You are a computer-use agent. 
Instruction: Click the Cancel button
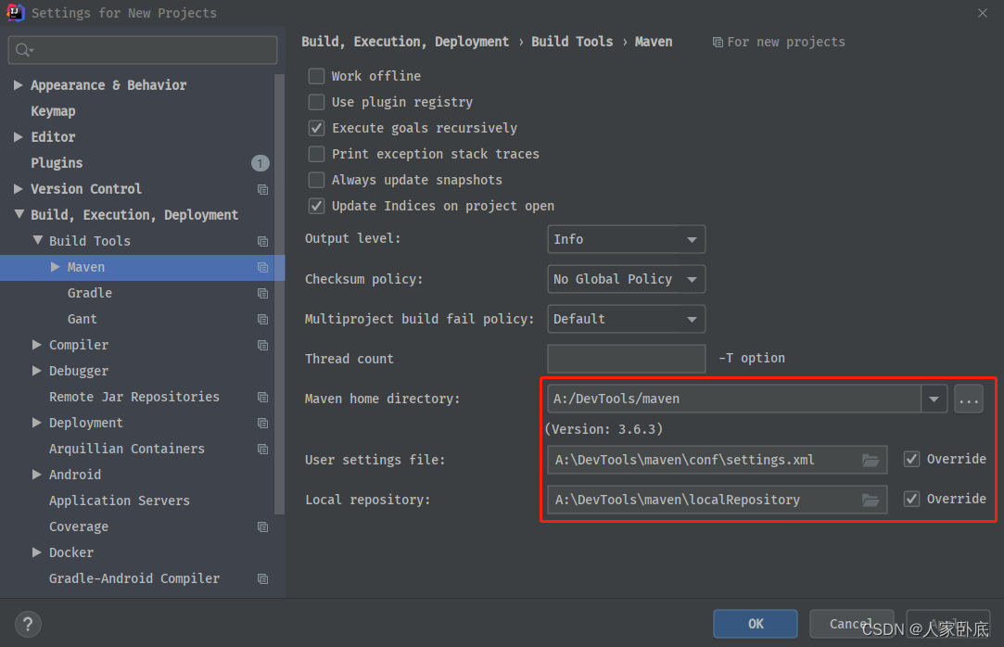pyautogui.click(x=852, y=624)
